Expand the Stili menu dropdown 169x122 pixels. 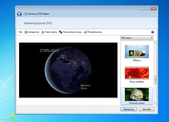click(137, 38)
